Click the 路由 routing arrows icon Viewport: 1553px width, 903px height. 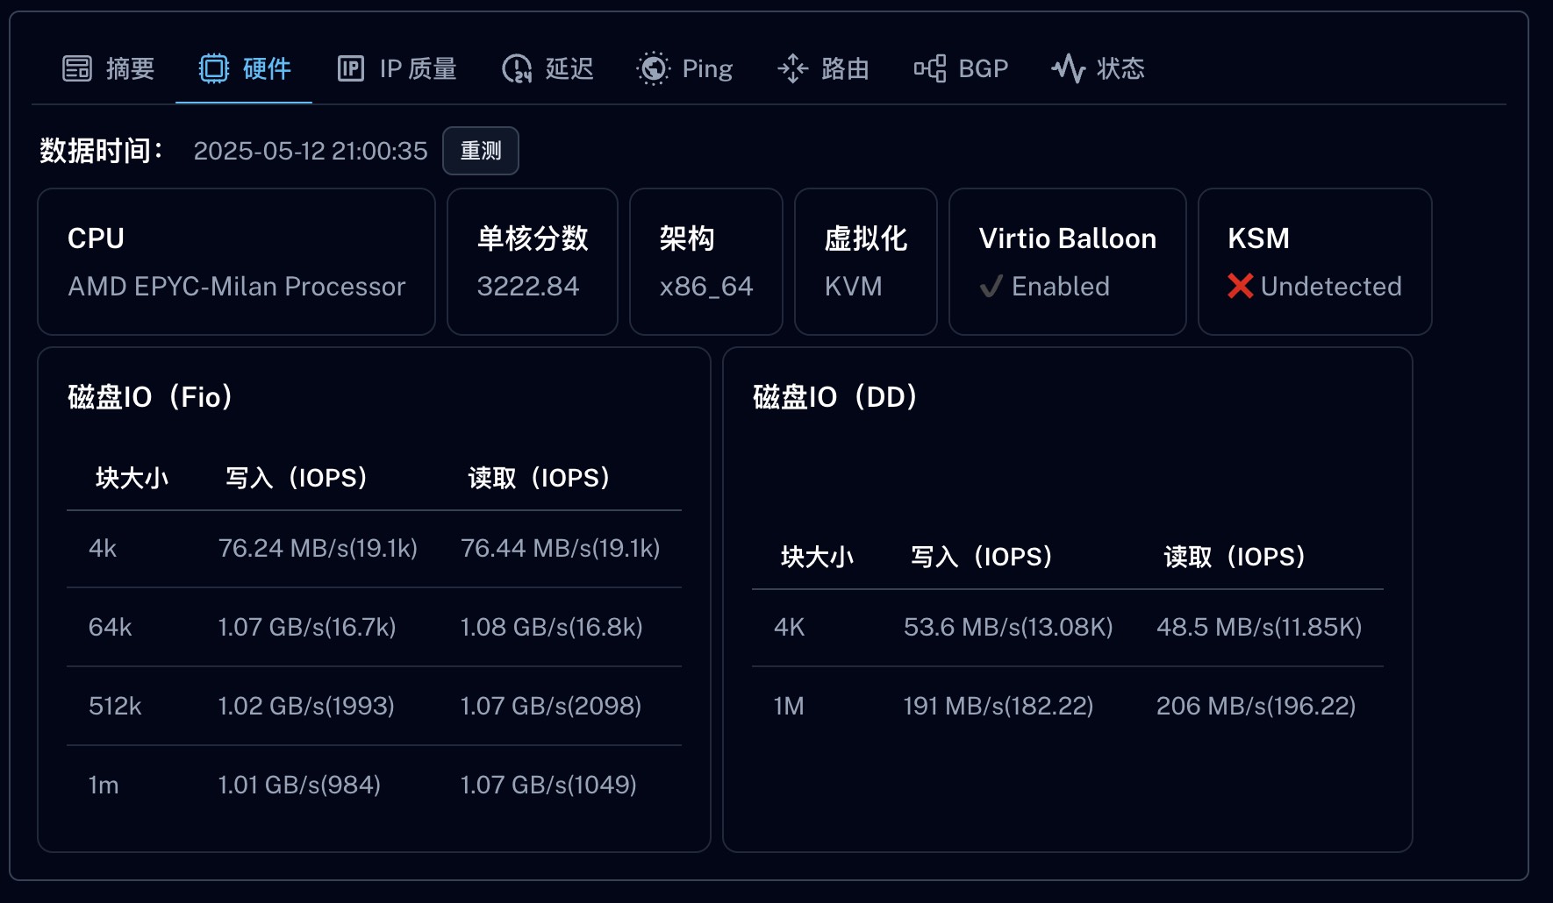click(x=794, y=68)
